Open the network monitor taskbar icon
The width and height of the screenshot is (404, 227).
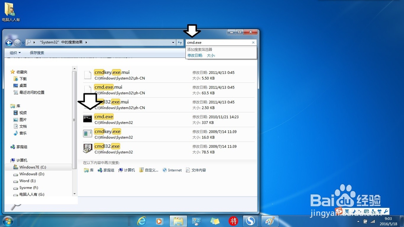196,221
